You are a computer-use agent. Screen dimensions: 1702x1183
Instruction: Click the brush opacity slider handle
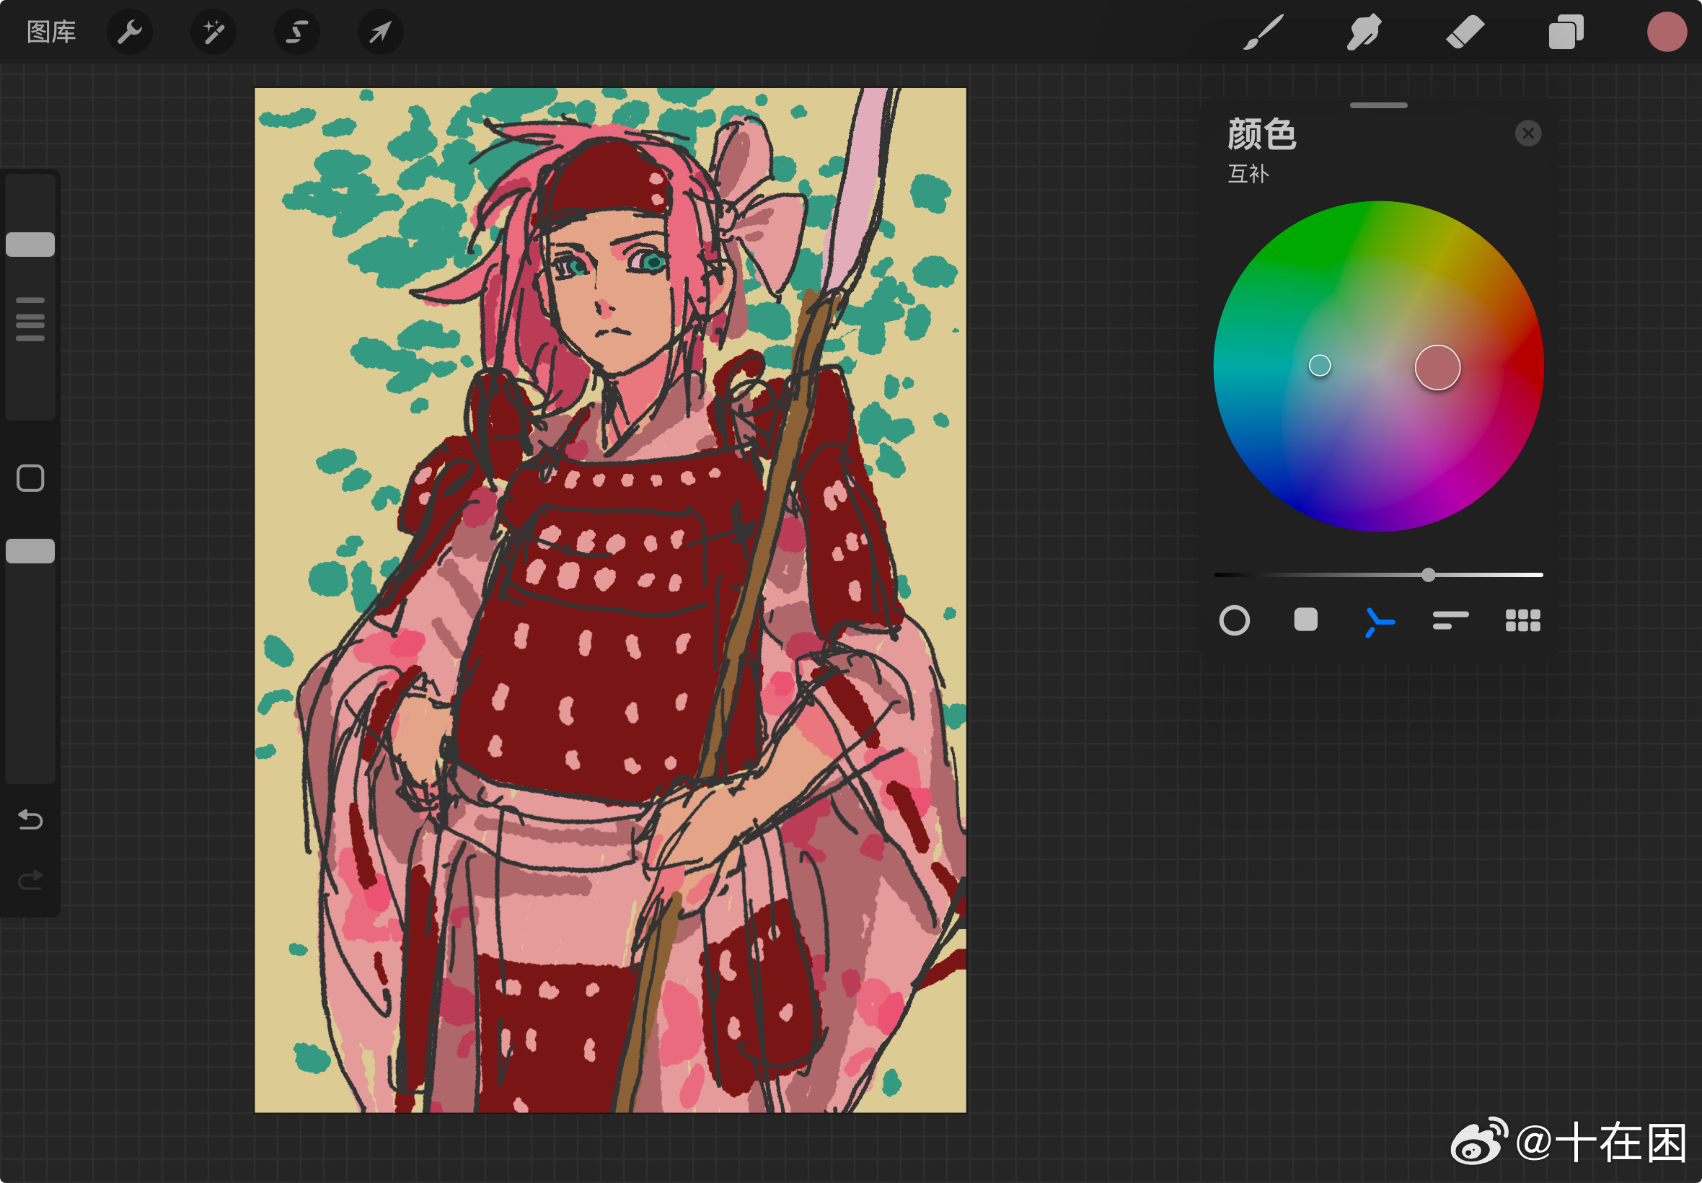[30, 552]
